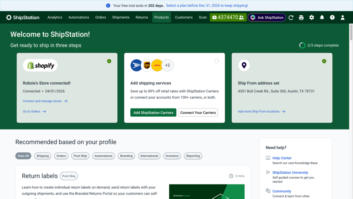The width and height of the screenshot is (353, 199).
Task: Open the Scan page
Action: [203, 17]
